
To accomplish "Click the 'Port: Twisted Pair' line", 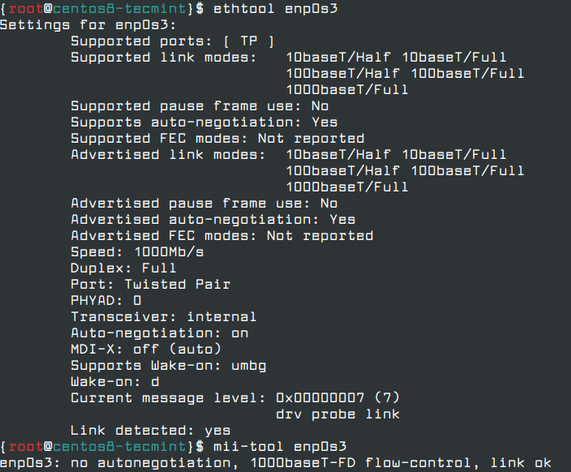I will 150,284.
